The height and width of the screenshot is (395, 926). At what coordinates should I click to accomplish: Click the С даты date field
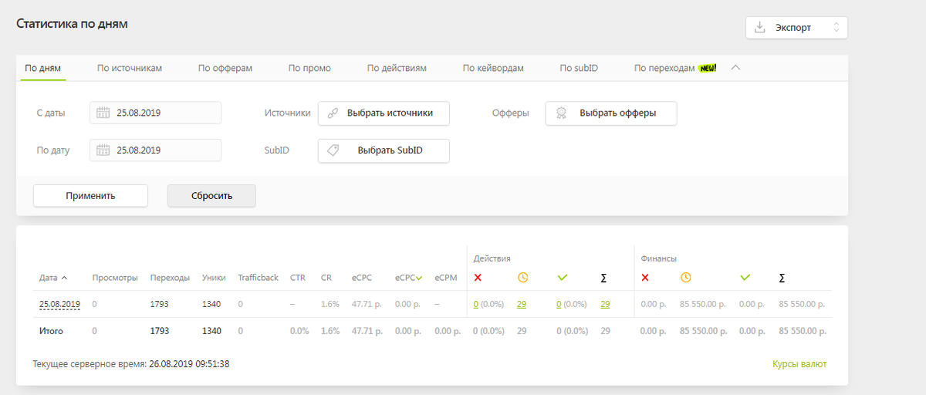click(155, 113)
